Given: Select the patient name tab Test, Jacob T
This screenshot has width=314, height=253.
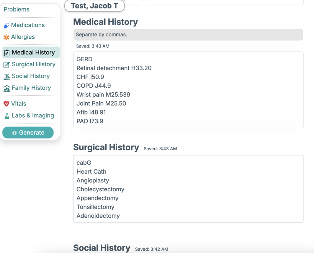Looking at the screenshot, I should [x=95, y=6].
